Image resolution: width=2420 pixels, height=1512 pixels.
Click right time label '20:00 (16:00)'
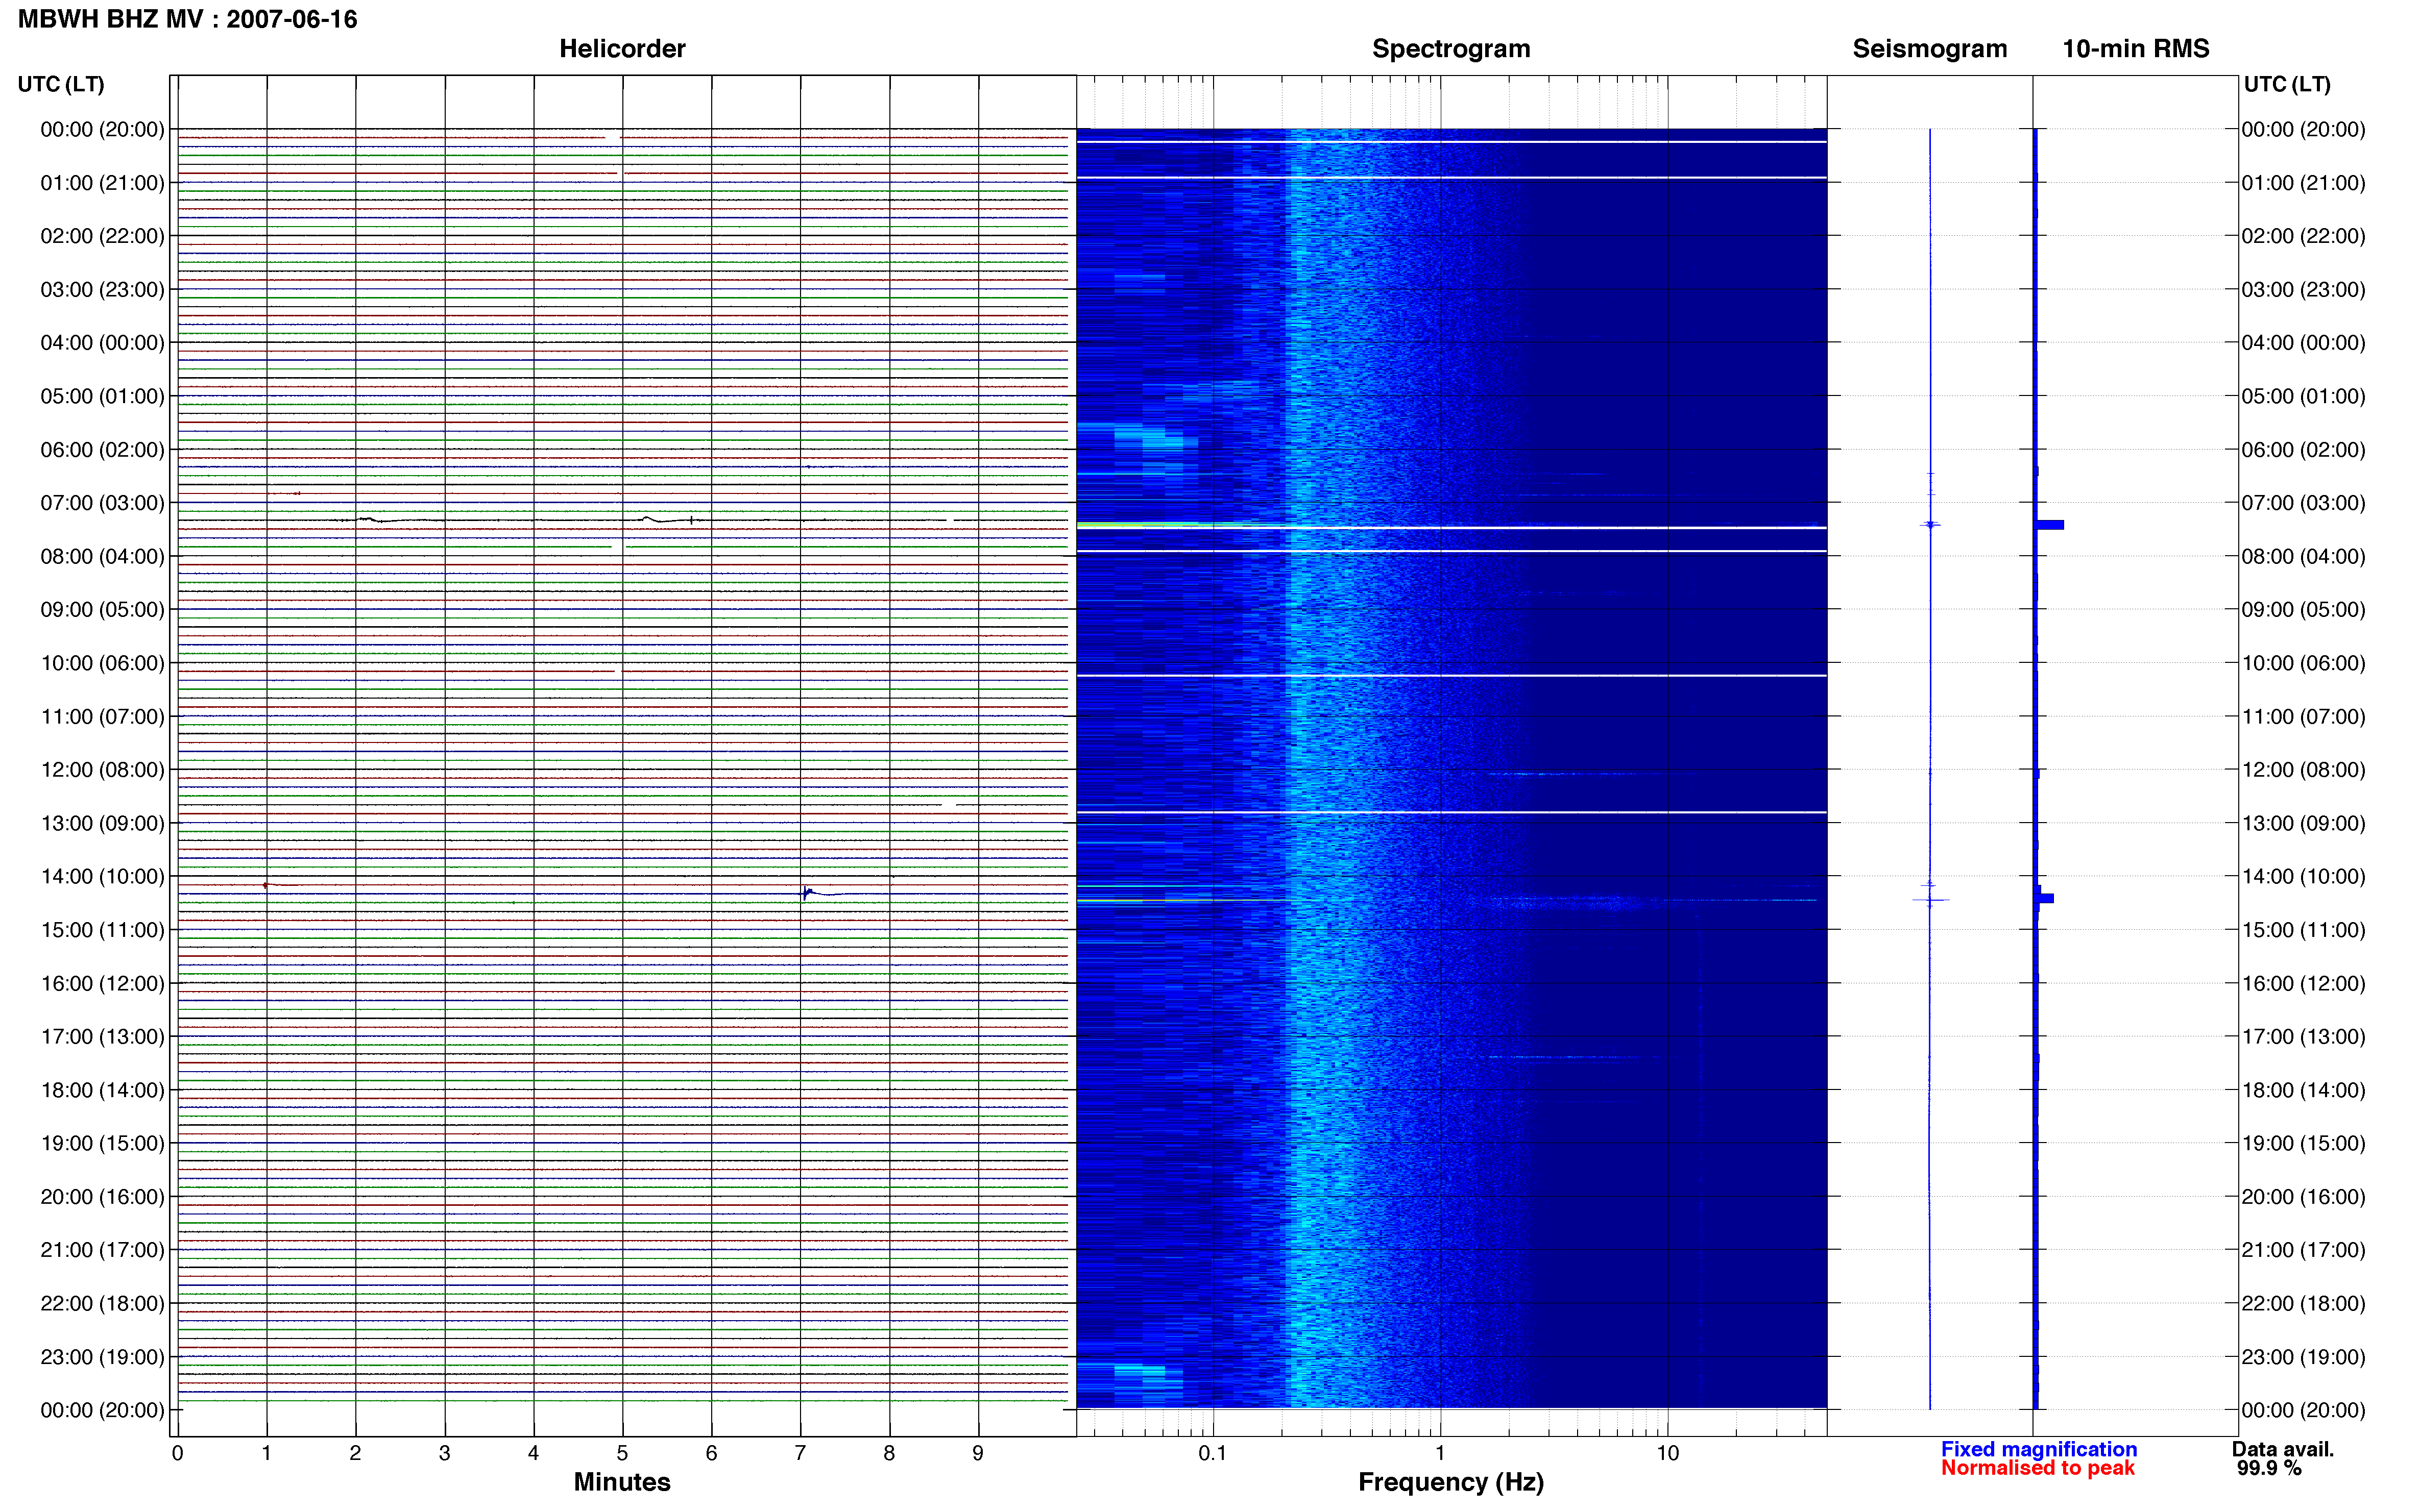[2303, 1197]
